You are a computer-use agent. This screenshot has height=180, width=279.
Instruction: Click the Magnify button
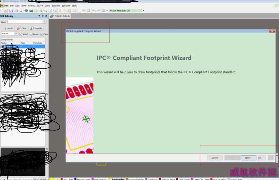(36, 28)
